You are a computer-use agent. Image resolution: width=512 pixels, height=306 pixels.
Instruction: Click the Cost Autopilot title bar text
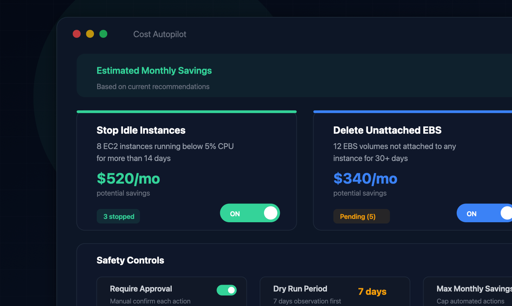[x=160, y=34]
